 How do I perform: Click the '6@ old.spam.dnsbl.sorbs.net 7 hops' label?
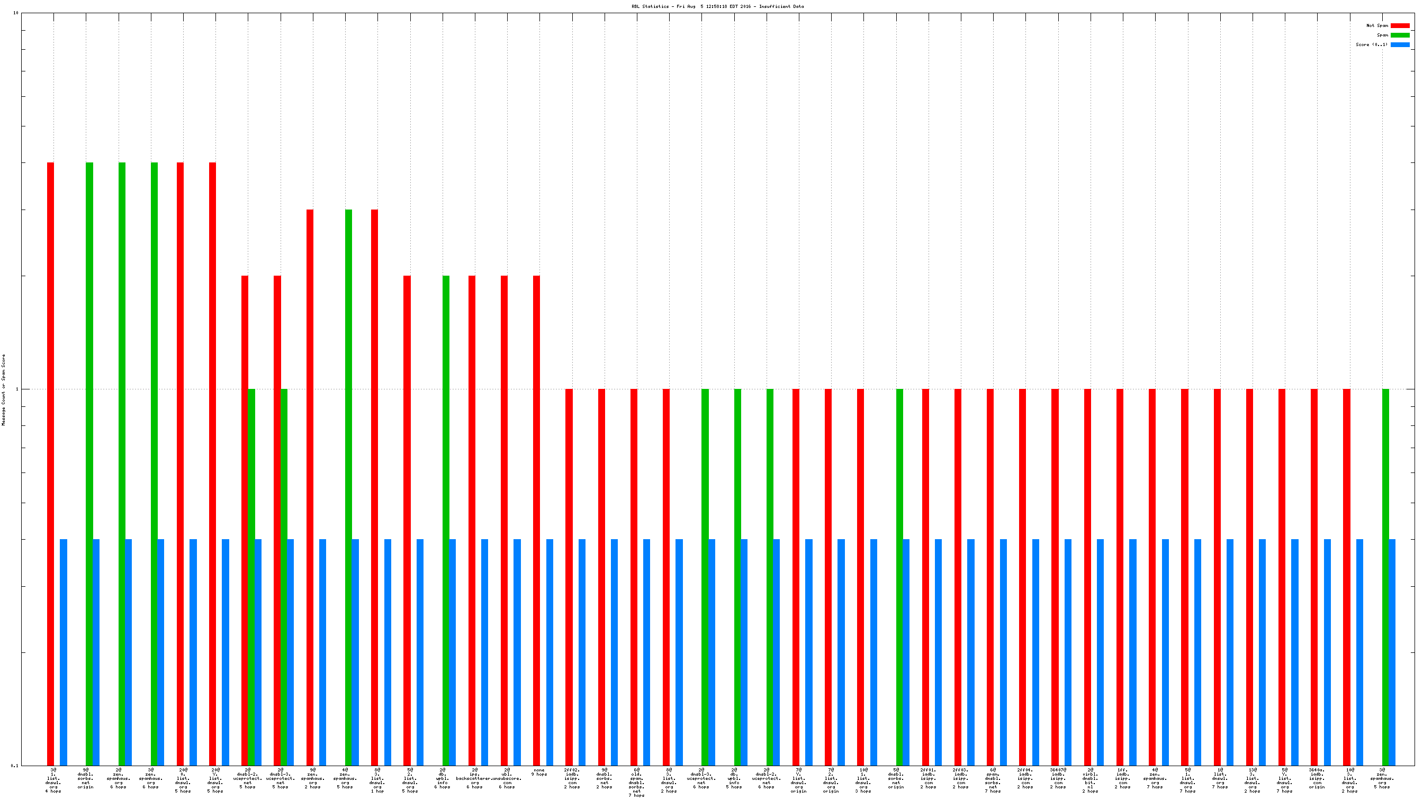click(636, 782)
